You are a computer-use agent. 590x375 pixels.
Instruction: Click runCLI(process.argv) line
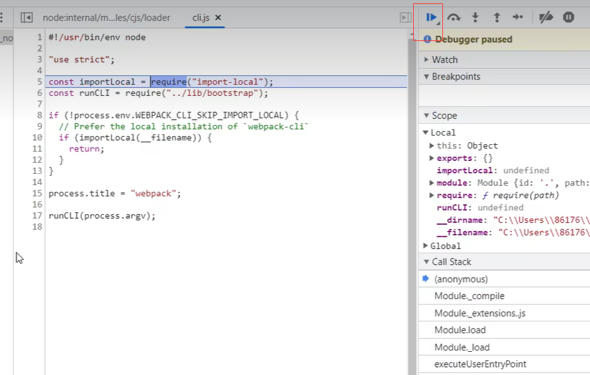tap(102, 216)
